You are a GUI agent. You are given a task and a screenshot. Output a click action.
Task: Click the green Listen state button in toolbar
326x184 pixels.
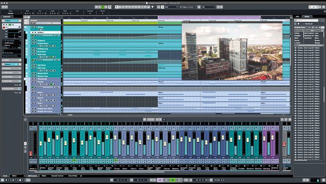click(103, 7)
